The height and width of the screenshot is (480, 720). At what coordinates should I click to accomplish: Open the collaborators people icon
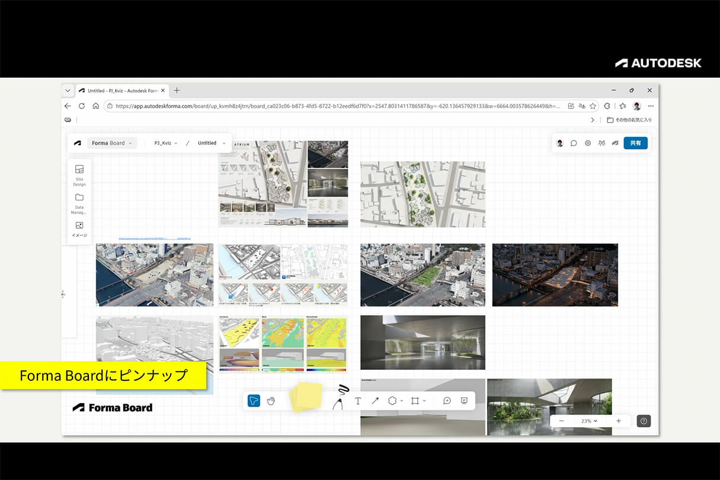coord(601,143)
